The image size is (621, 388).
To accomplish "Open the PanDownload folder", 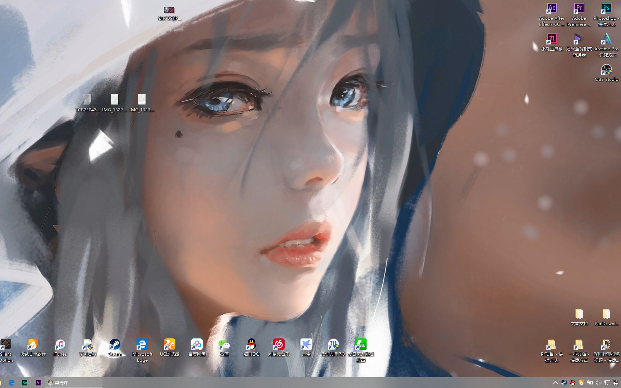I will pyautogui.click(x=606, y=317).
